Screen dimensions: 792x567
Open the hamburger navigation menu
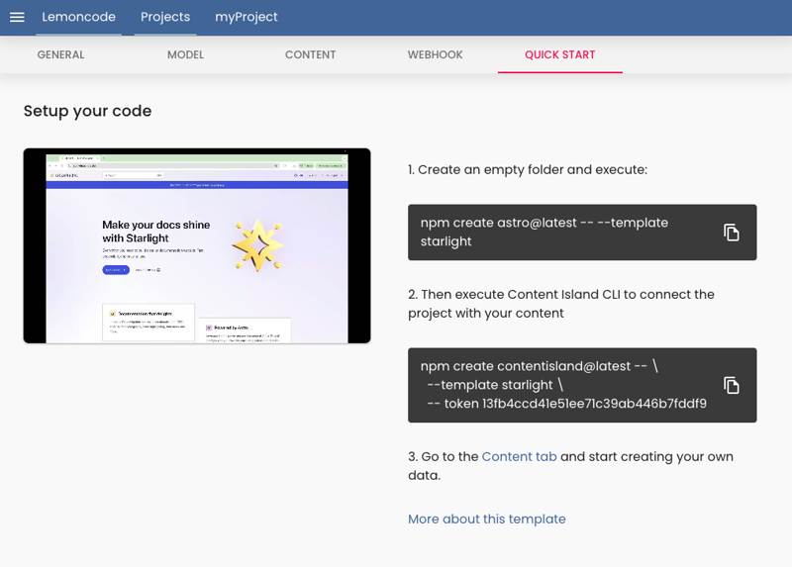coord(17,17)
